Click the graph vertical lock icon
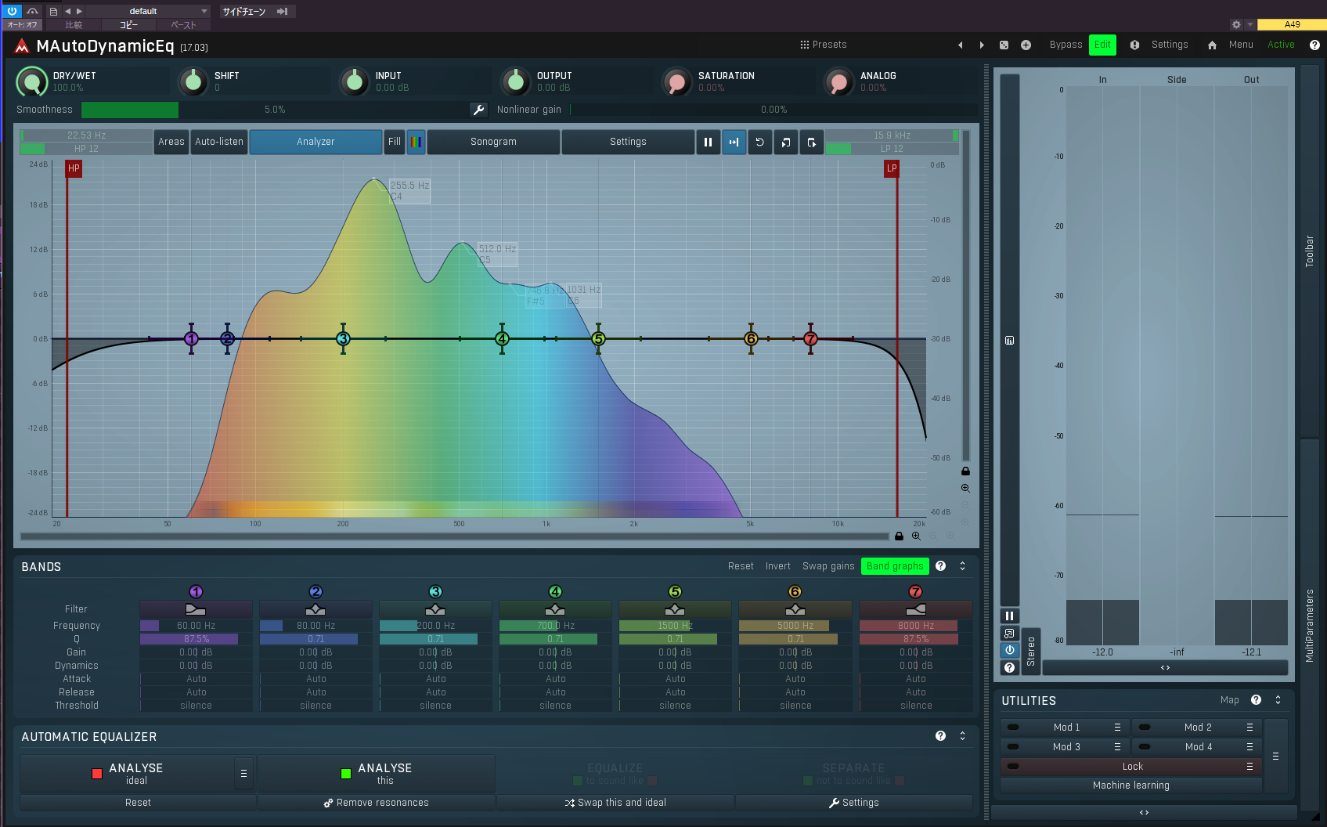Image resolution: width=1327 pixels, height=827 pixels. pos(965,471)
